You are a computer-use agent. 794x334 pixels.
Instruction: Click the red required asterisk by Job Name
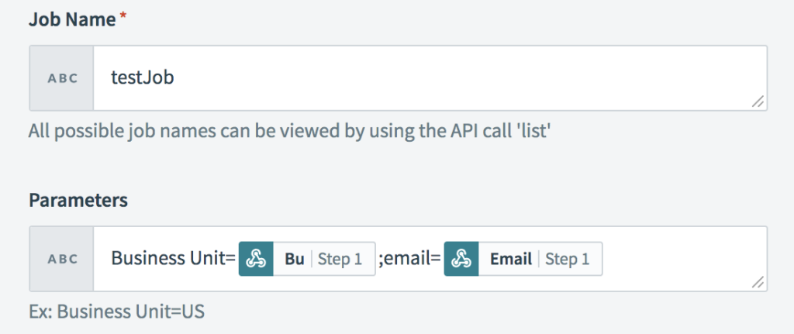[123, 19]
